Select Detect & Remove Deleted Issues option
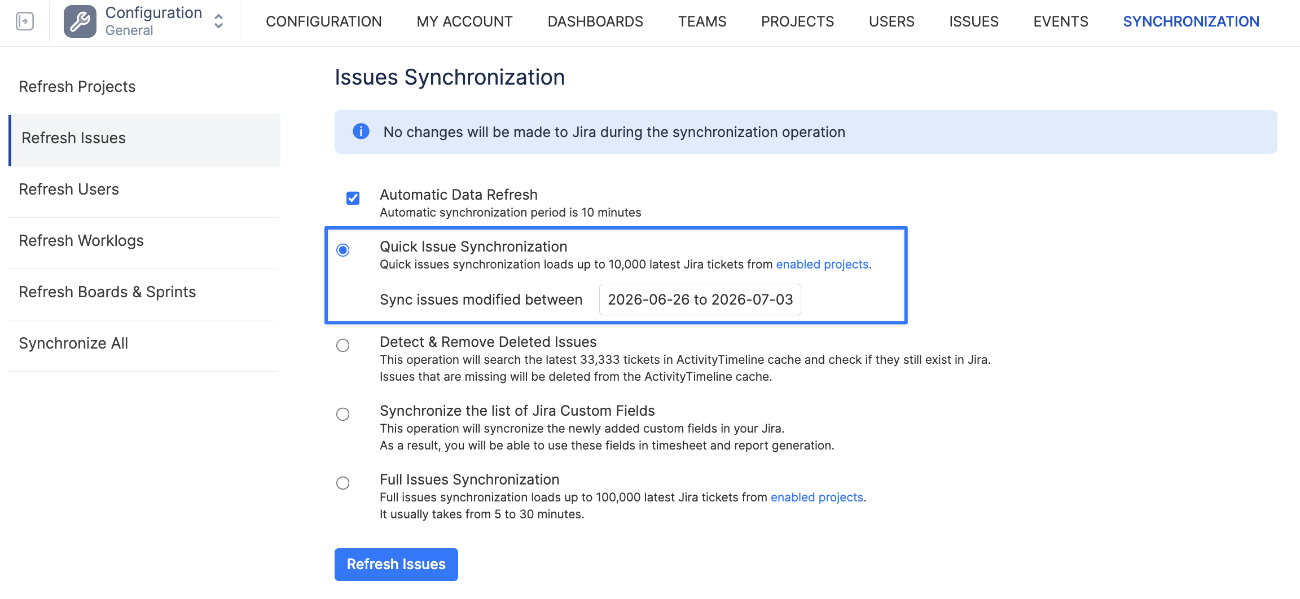This screenshot has width=1300, height=599. tap(343, 345)
